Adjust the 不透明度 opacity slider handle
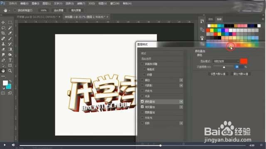The width and height of the screenshot is (266, 149). coord(224,67)
